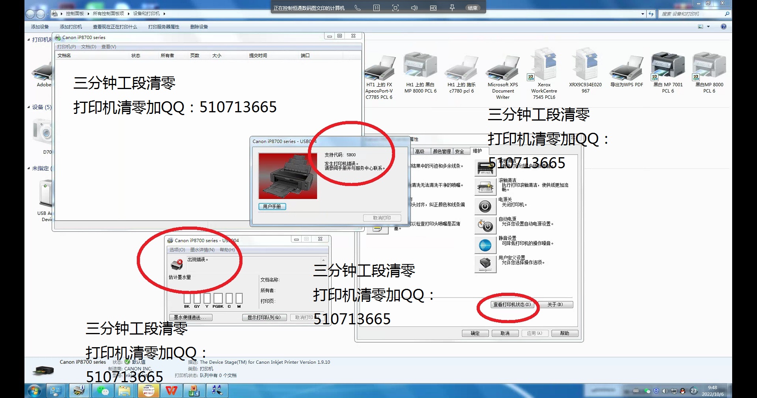
Task: Collapse the 打印机 group
Action: click(x=28, y=39)
